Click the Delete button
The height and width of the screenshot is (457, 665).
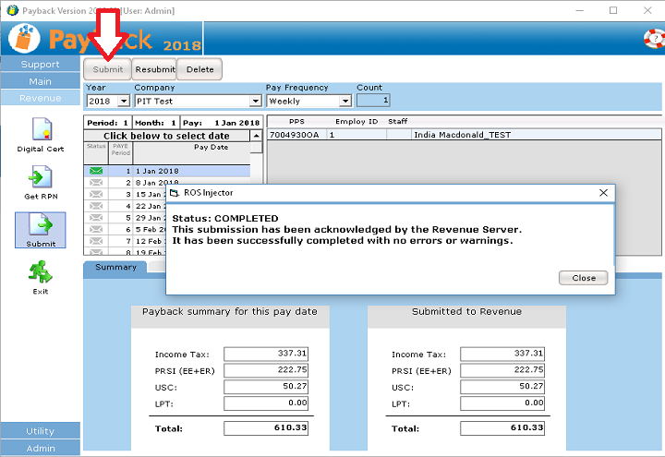[x=199, y=69]
